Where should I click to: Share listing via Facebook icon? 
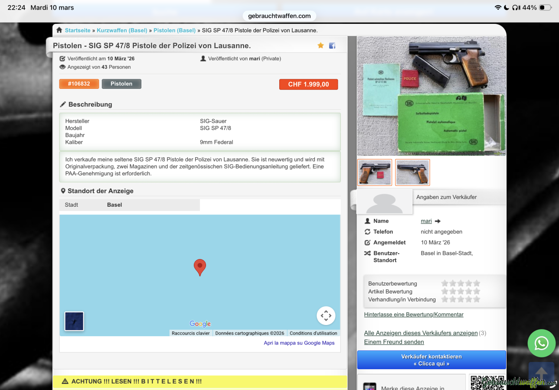point(332,45)
